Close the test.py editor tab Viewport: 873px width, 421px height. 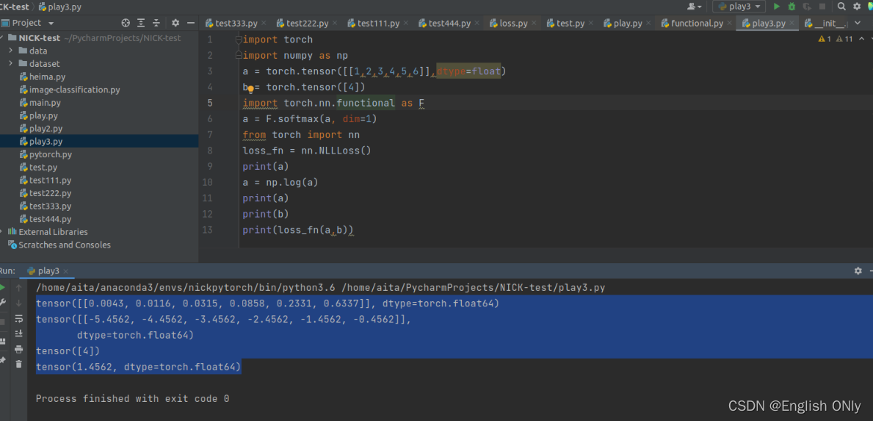tap(591, 24)
